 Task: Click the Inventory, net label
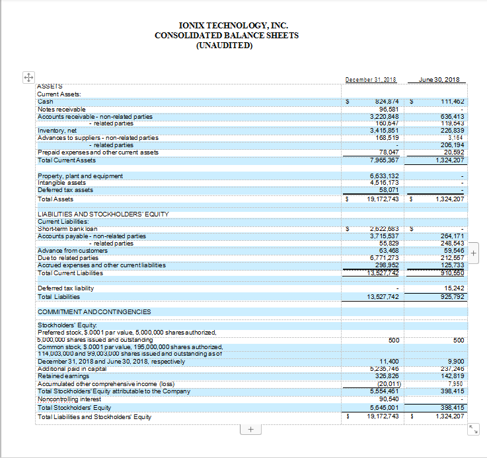[57, 131]
